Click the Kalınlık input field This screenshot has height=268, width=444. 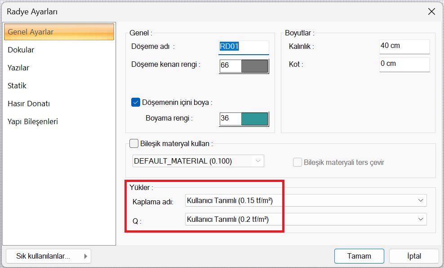pos(404,46)
